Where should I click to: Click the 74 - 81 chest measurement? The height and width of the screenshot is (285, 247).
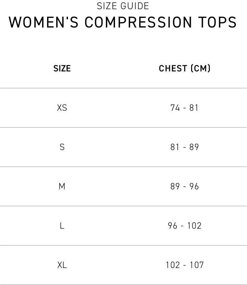185,108
